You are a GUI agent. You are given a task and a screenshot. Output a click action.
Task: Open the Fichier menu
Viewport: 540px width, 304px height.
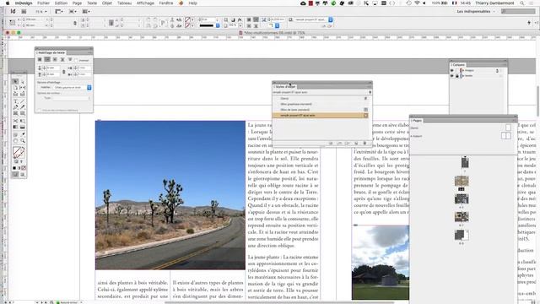click(x=43, y=3)
